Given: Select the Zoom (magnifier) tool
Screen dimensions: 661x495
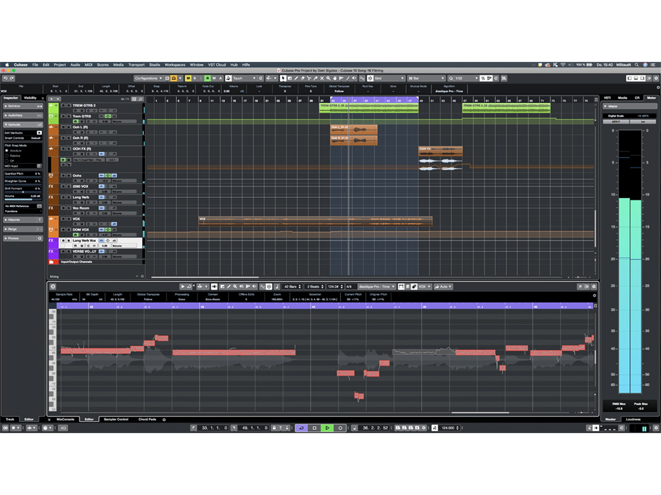Looking at the screenshot, I should tap(328, 78).
